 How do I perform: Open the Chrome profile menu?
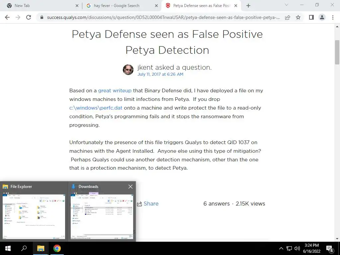[x=322, y=17]
